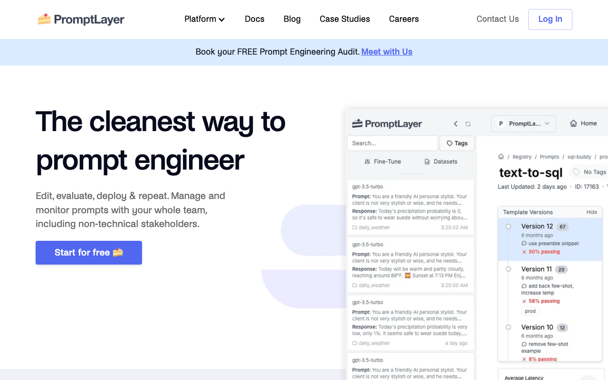This screenshot has width=608, height=380.
Task: Click the Contact Us link
Action: tap(497, 19)
